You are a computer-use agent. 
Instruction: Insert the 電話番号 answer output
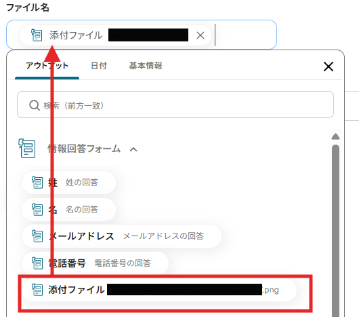coord(96,263)
